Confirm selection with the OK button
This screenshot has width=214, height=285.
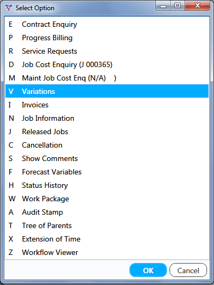148,270
